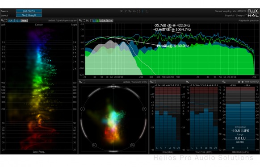Toggle the Rear channel button in spectrogram
The width and height of the screenshot is (260, 167).
[x=24, y=21]
